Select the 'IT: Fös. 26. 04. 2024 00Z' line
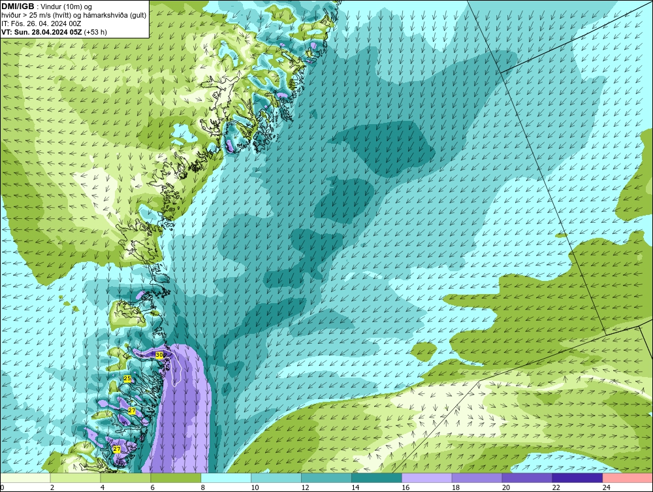Screen dimensions: 653x492 point(41,24)
